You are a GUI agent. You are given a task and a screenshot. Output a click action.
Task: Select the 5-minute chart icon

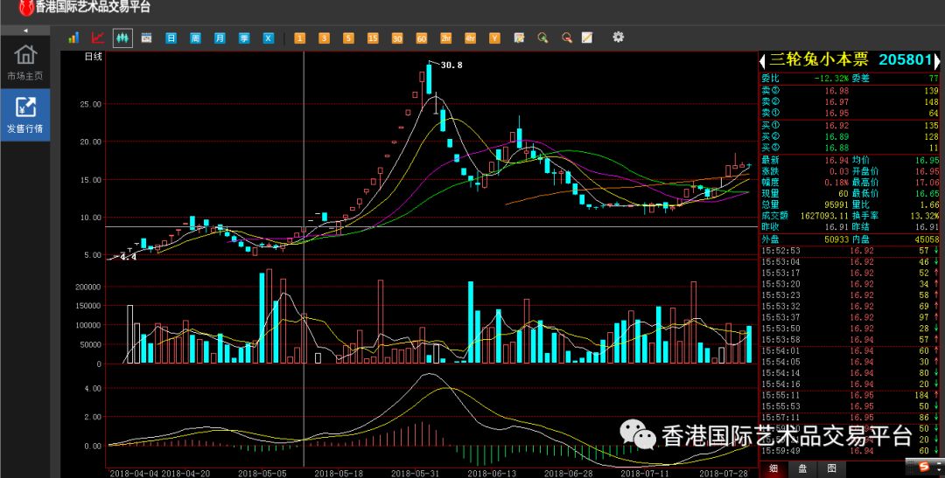tap(348, 38)
